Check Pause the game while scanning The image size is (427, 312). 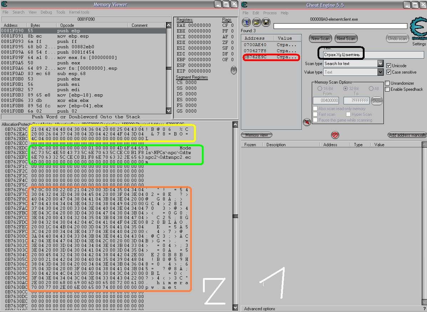(315, 120)
